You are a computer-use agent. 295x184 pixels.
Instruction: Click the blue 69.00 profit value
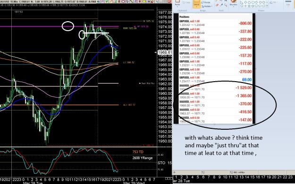(x=247, y=80)
